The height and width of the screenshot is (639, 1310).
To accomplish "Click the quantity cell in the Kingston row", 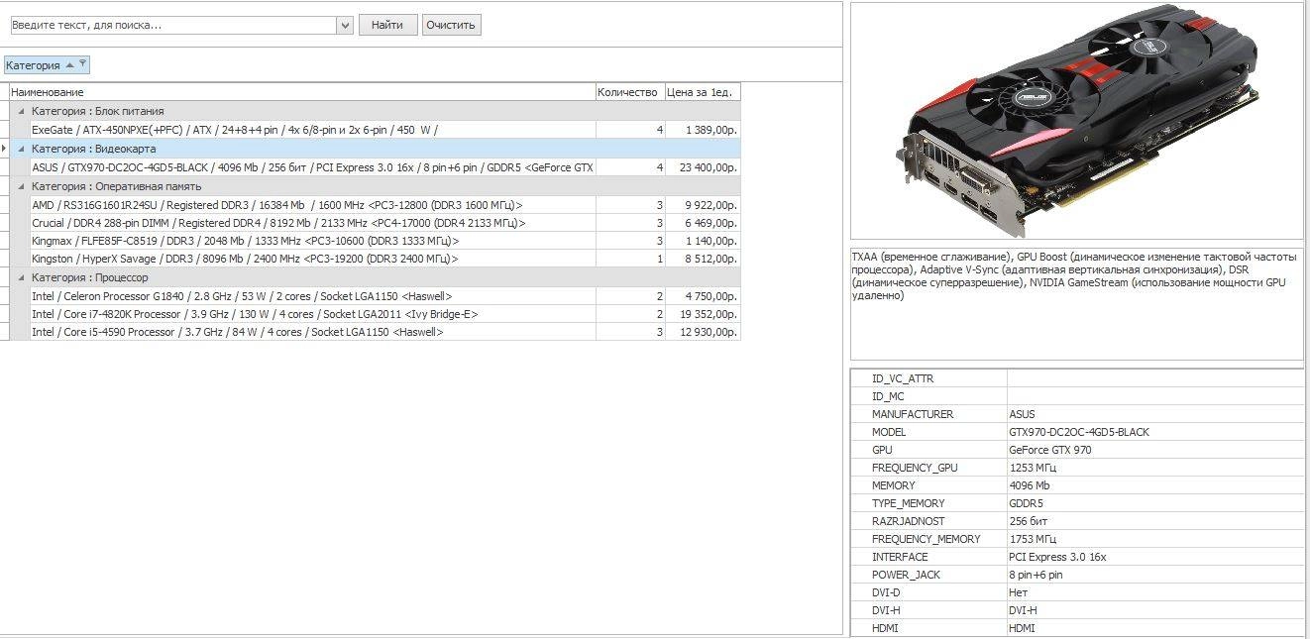I will tap(629, 259).
